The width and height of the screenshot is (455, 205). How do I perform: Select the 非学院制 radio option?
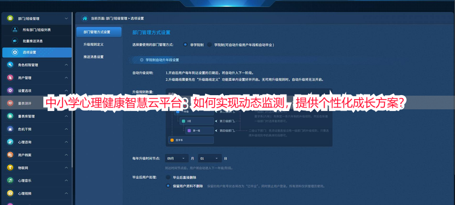pos(185,45)
